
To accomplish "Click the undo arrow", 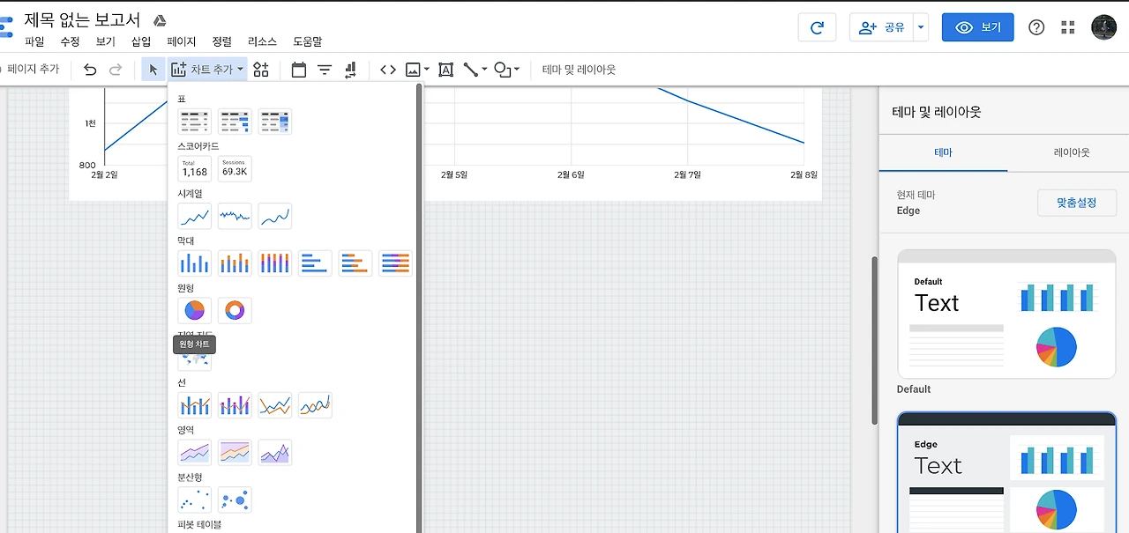I will point(90,70).
